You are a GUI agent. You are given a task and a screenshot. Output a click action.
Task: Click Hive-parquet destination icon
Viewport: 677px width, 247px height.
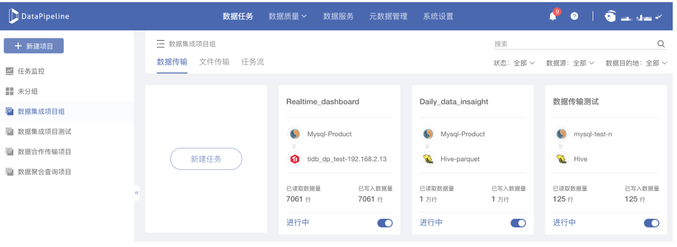(428, 159)
